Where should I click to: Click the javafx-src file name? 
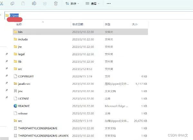(24, 84)
